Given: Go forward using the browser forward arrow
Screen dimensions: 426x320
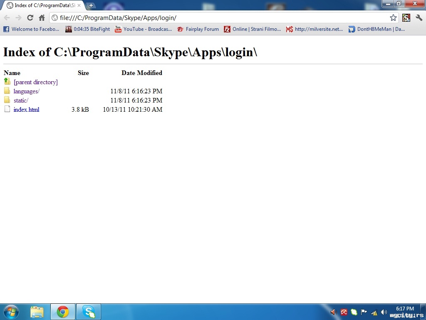Looking at the screenshot, I should coord(18,18).
